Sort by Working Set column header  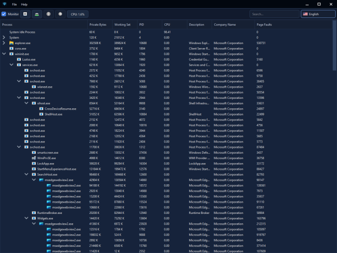coord(125,25)
